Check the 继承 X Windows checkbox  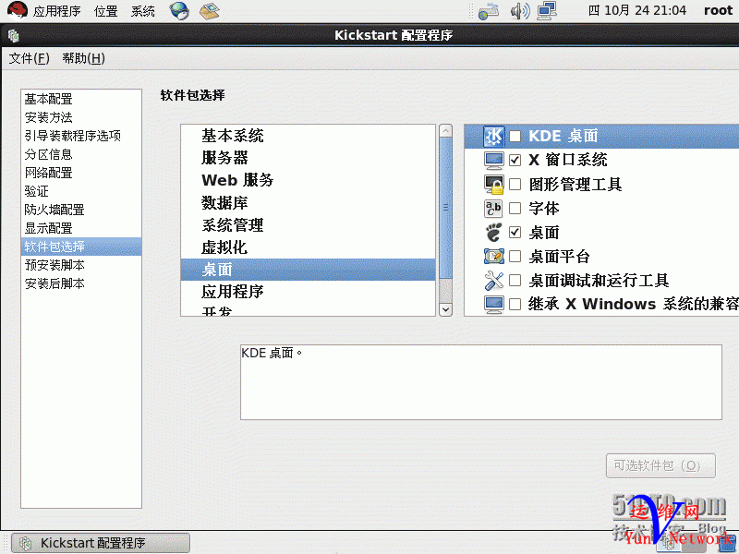click(x=515, y=305)
